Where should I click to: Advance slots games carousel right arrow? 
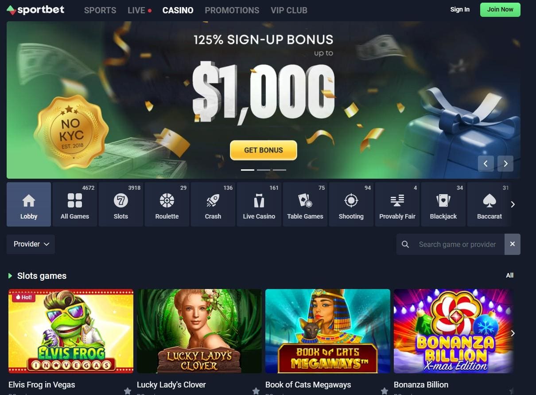513,333
